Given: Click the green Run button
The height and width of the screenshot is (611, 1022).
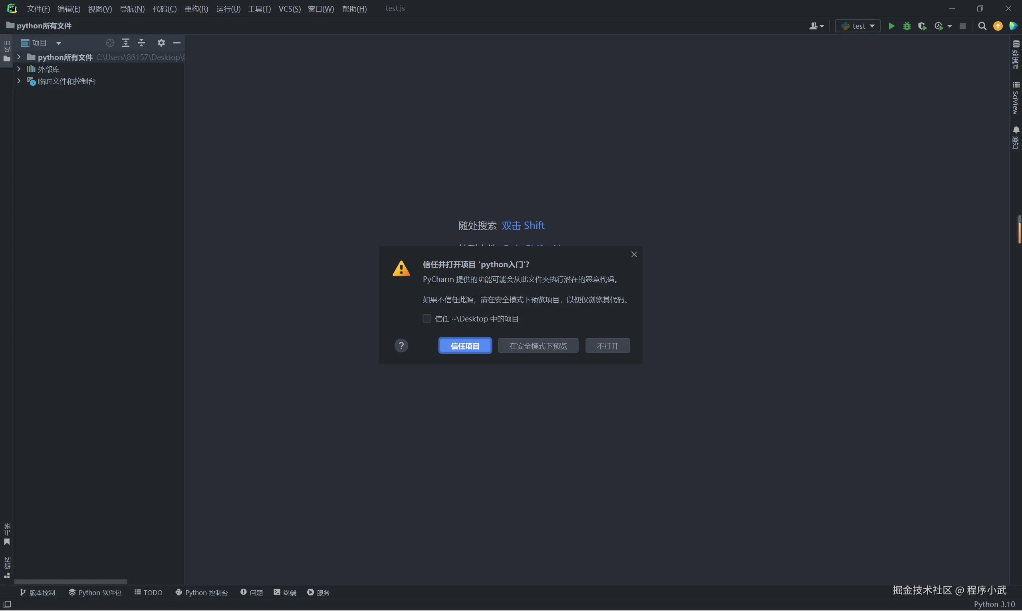Looking at the screenshot, I should (891, 26).
